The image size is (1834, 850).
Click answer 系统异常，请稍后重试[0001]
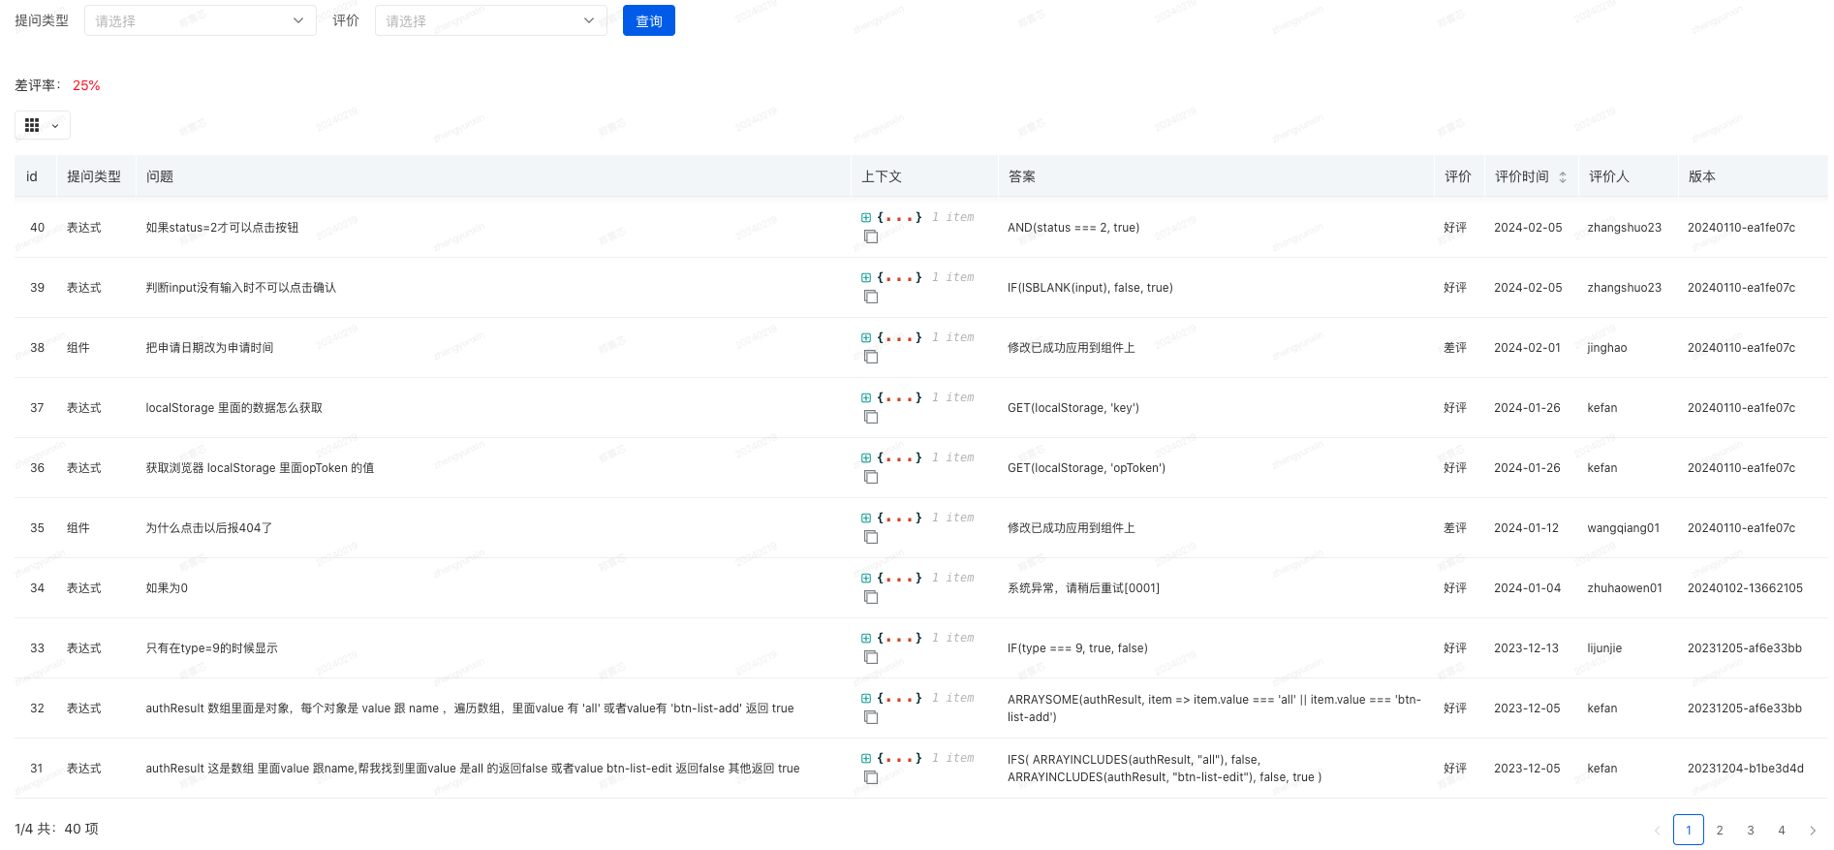tap(1083, 588)
